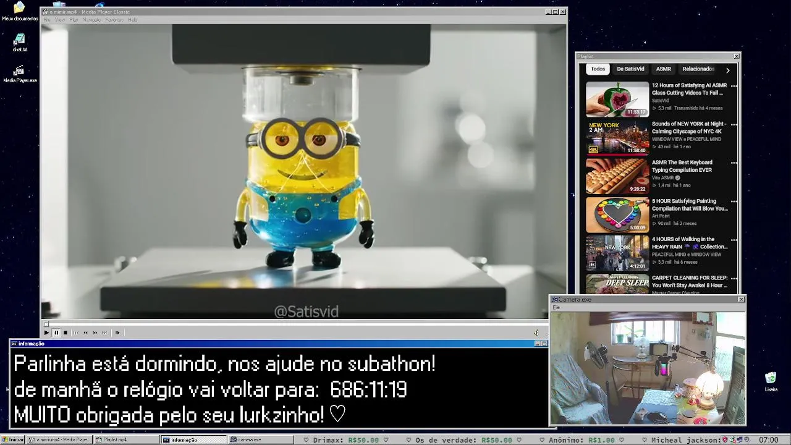The width and height of the screenshot is (791, 445).
Task: Open the chat.txt desktop icon
Action: (x=20, y=43)
